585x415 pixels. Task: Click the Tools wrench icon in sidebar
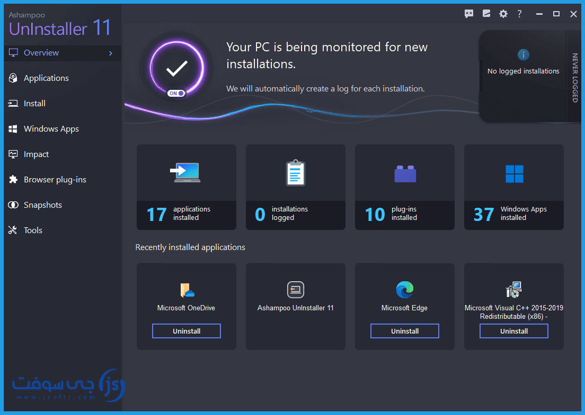click(13, 230)
